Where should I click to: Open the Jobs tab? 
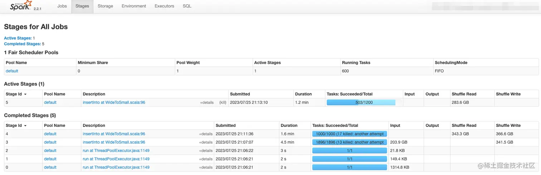pos(62,6)
